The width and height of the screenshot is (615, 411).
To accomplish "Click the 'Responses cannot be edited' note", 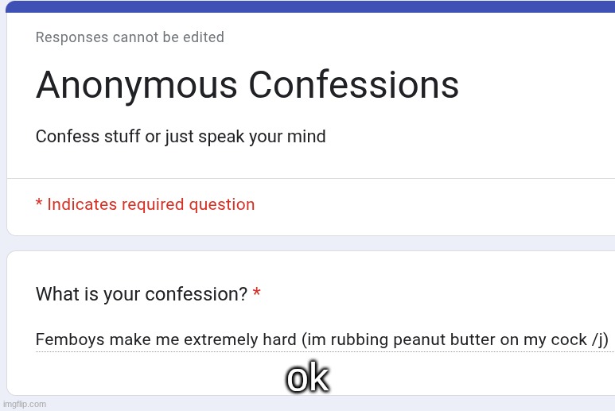I will point(130,37).
